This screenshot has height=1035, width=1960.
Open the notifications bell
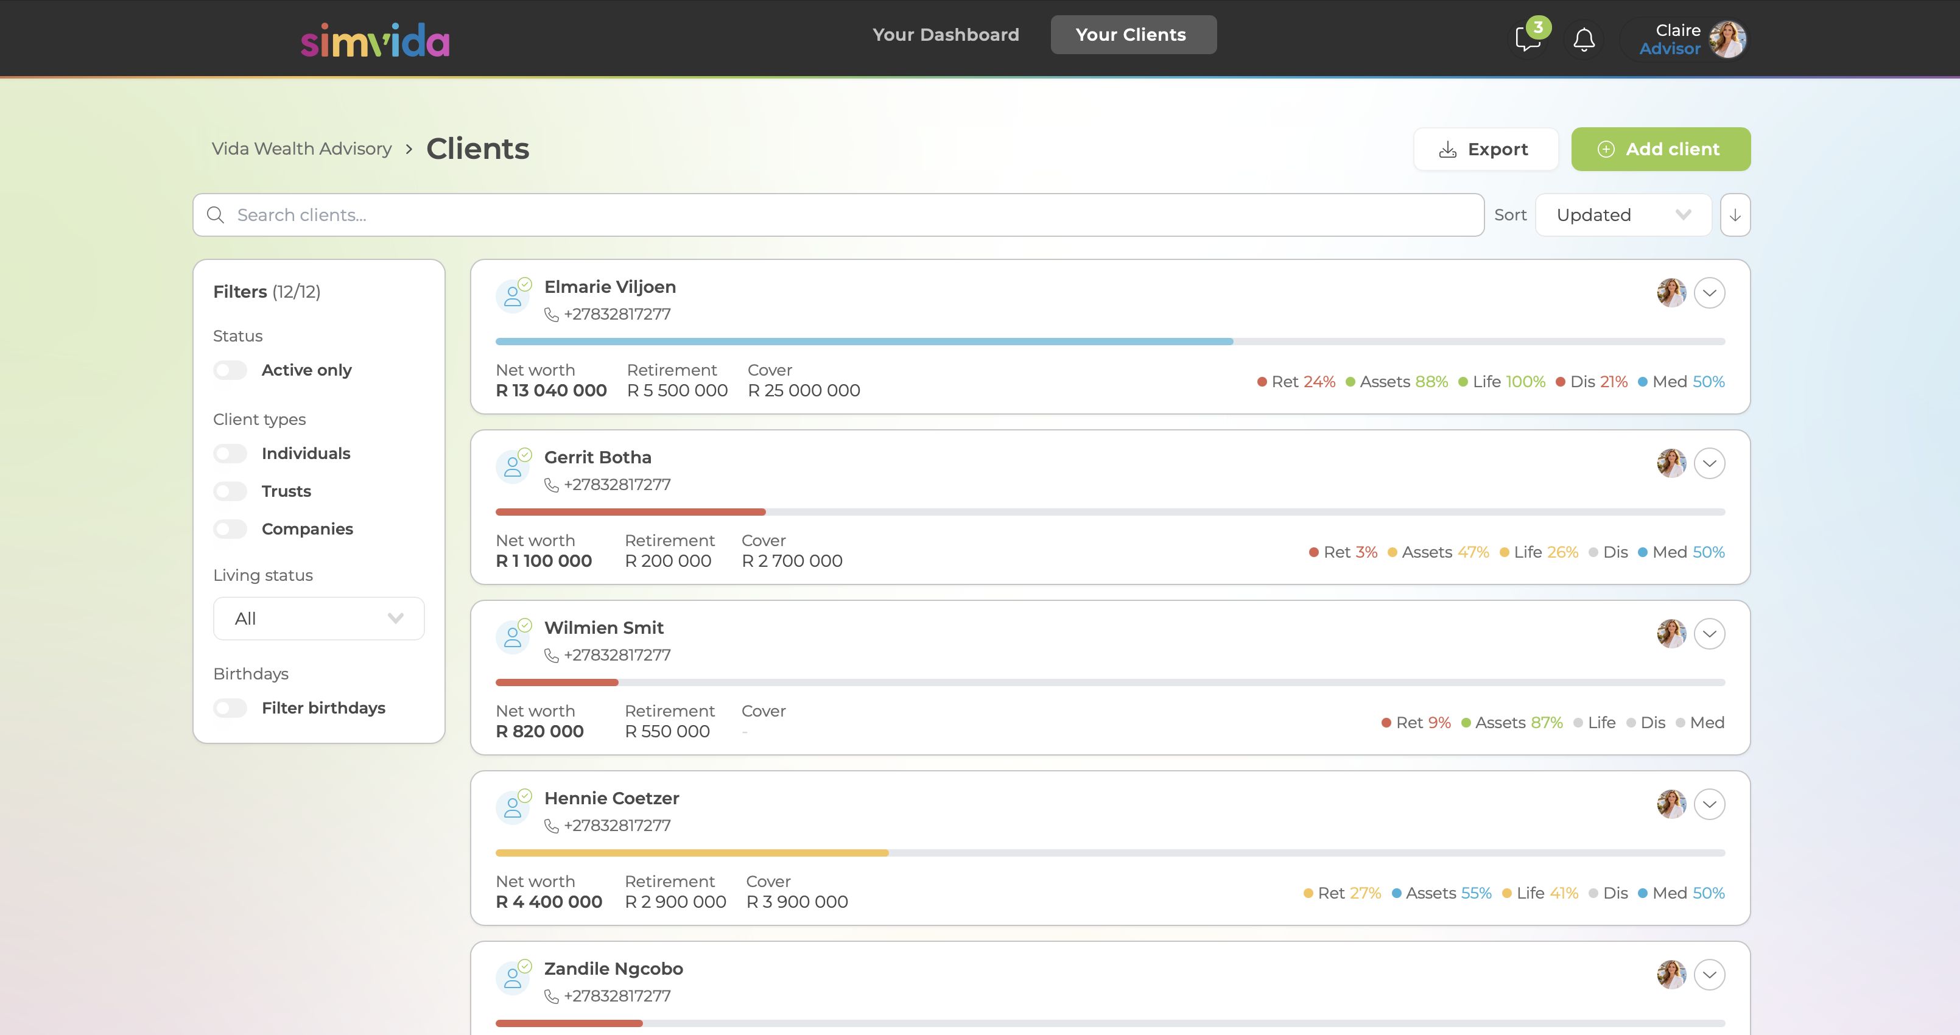1584,39
